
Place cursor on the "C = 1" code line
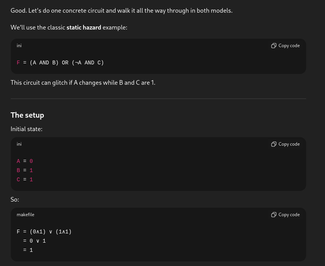pos(25,179)
